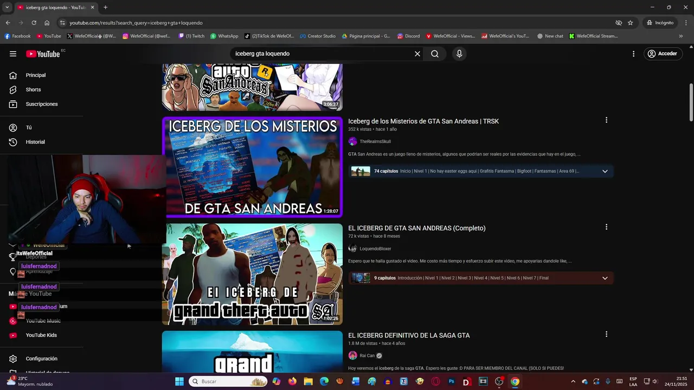Open more options for SAGA GTA video
The image size is (694, 390).
click(606, 335)
